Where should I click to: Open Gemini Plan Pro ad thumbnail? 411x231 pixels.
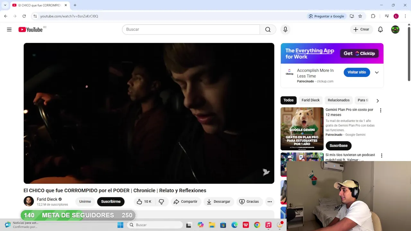click(302, 129)
